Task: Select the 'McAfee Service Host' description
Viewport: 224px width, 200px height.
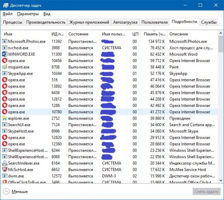Action: click(188, 170)
